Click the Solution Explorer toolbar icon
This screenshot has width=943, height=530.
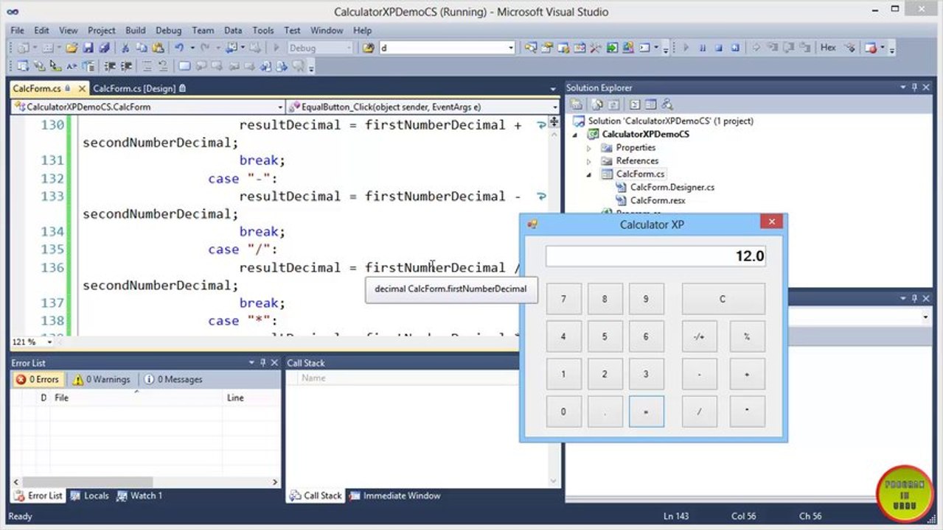[530, 48]
